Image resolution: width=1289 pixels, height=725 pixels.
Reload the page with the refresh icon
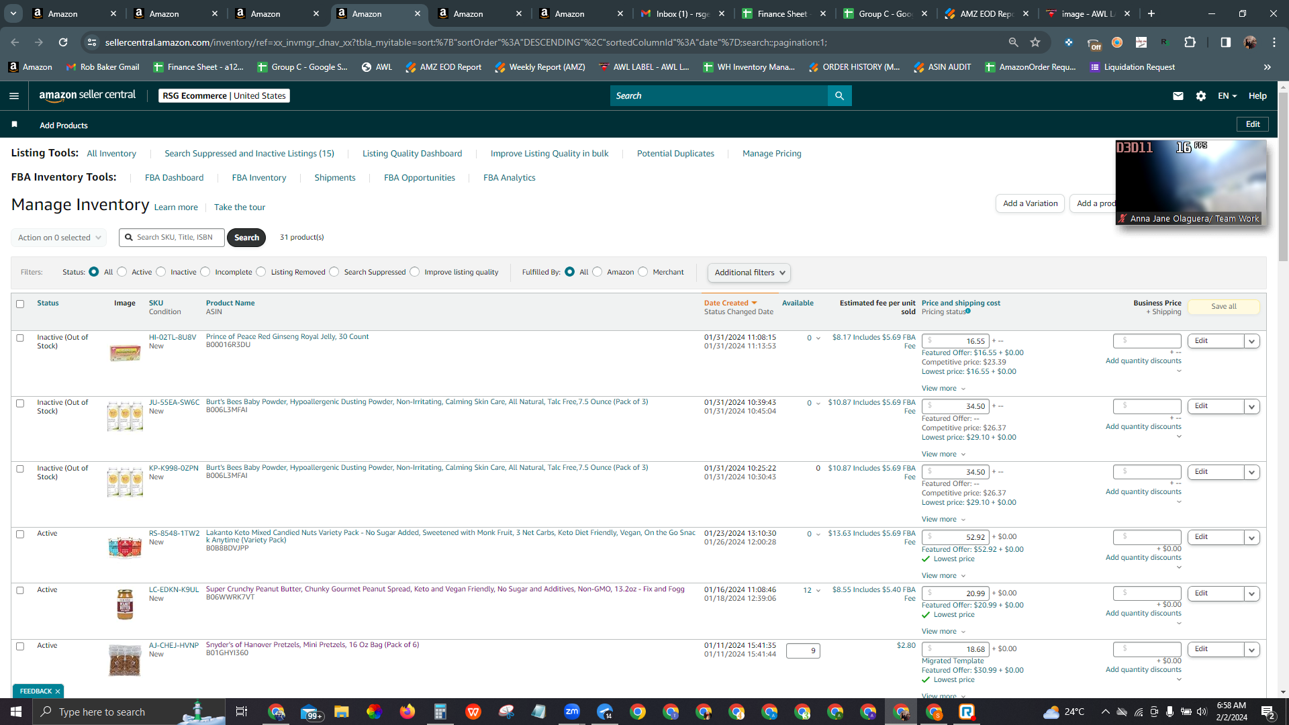pos(63,42)
